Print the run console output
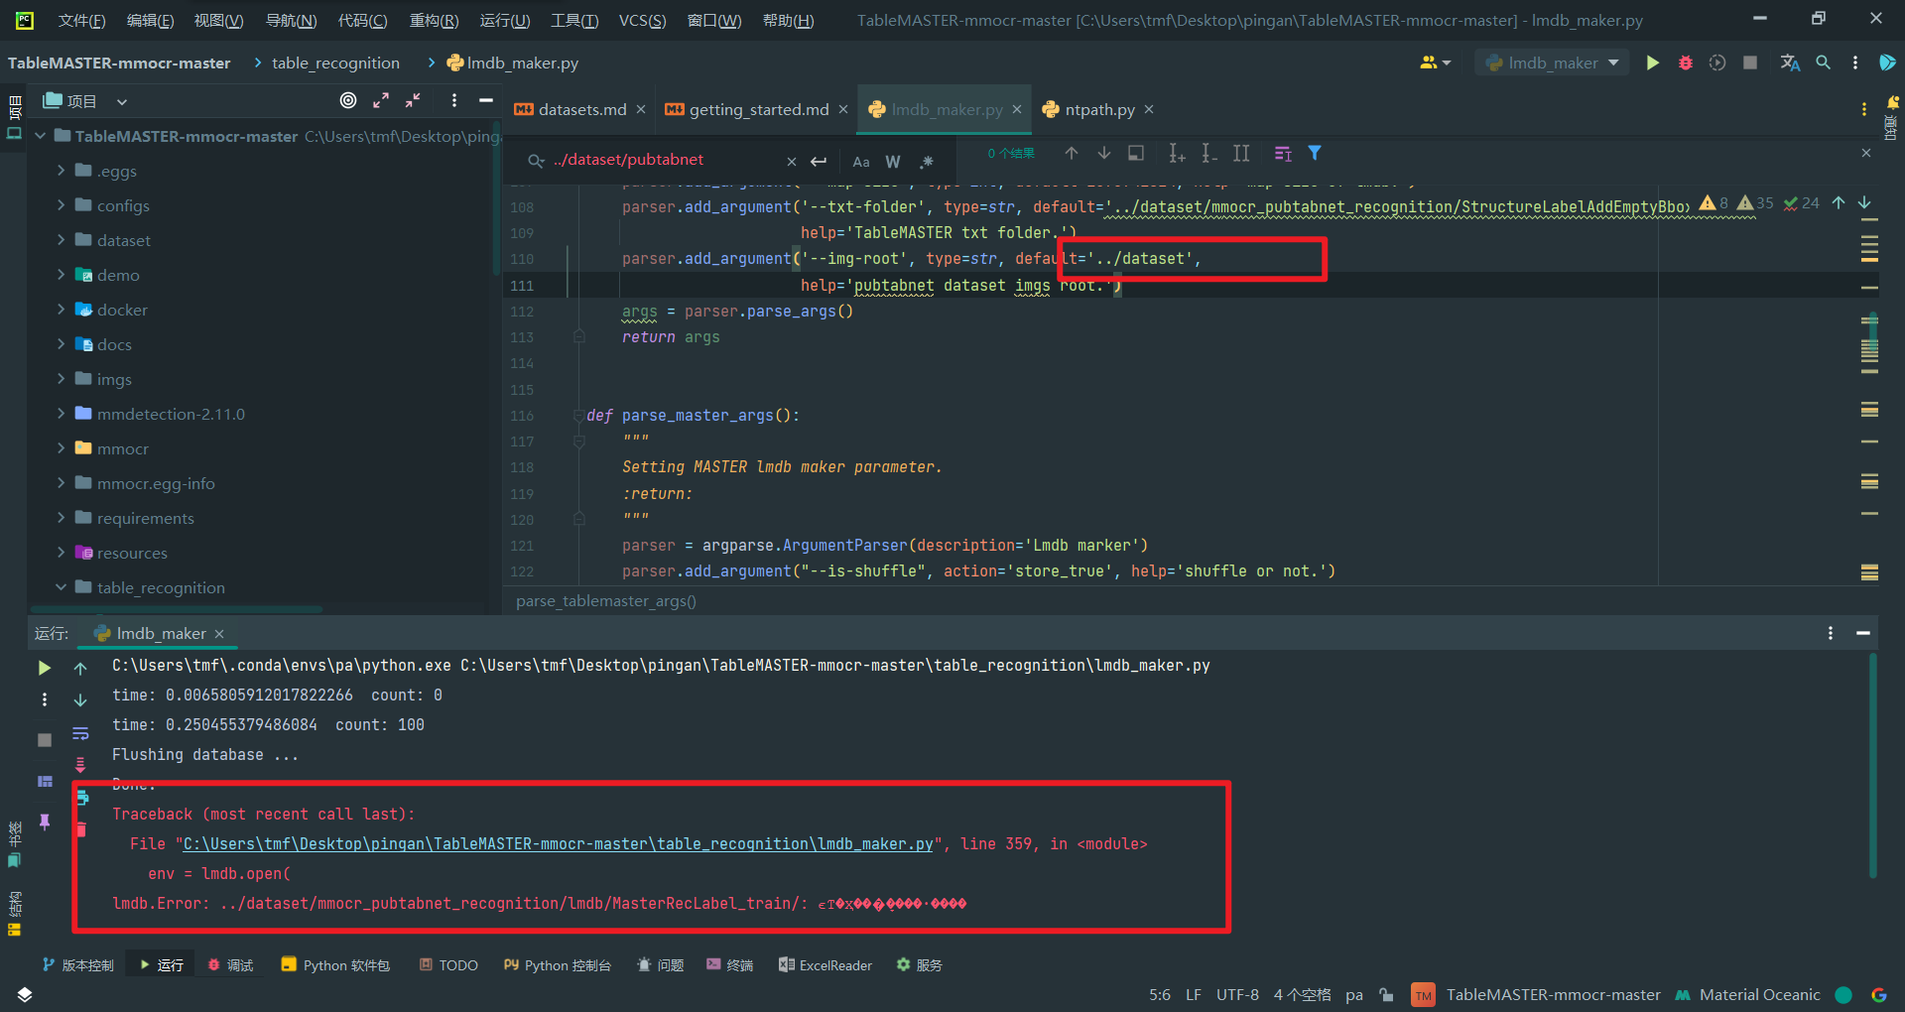Image resolution: width=1905 pixels, height=1012 pixels. pos(82,797)
